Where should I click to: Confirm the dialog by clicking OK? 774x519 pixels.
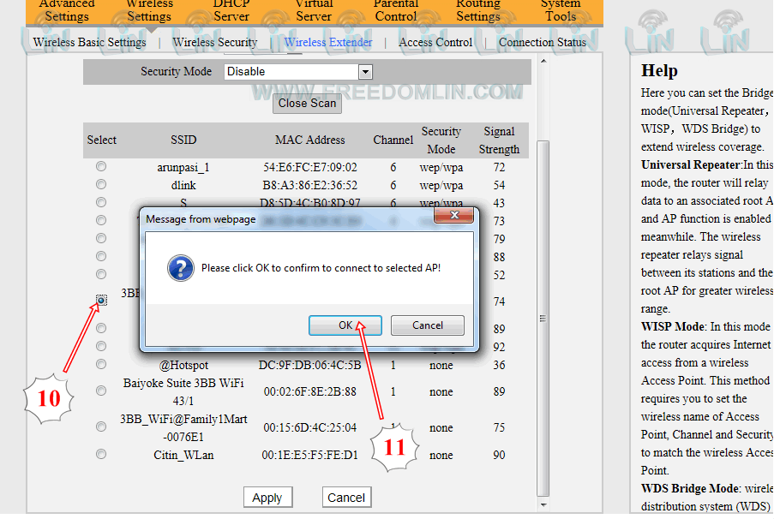click(345, 325)
